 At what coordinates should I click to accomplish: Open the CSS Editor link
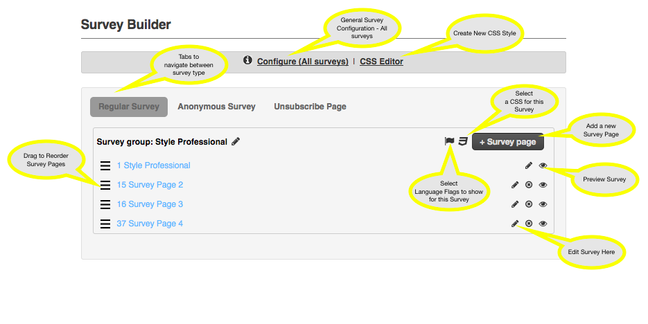tap(381, 62)
